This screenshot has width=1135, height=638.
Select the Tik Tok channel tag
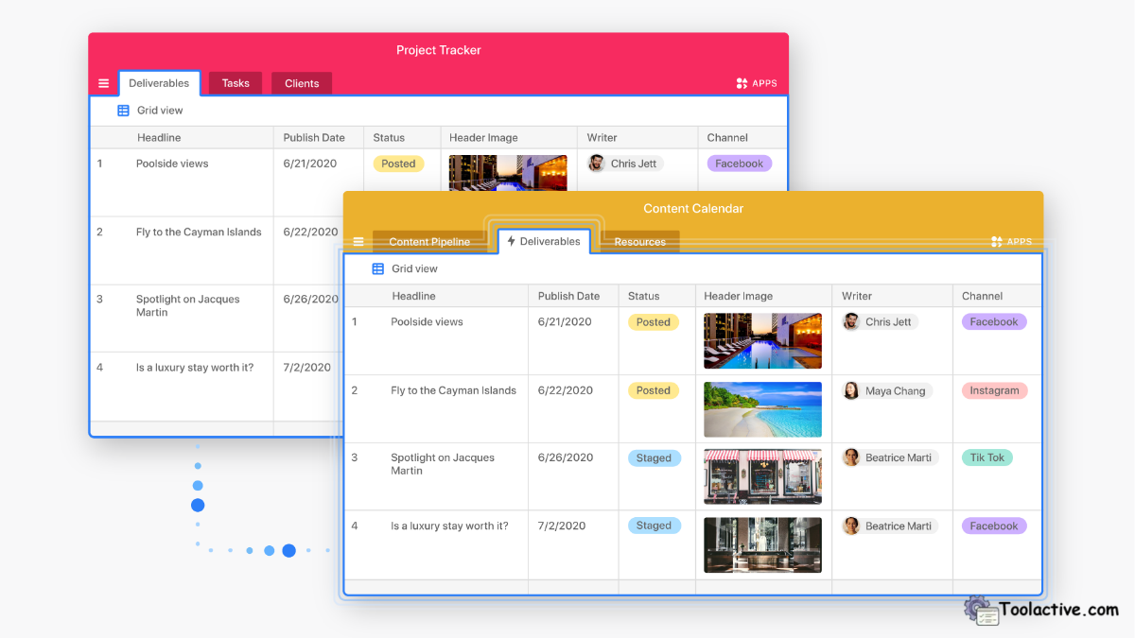point(987,457)
